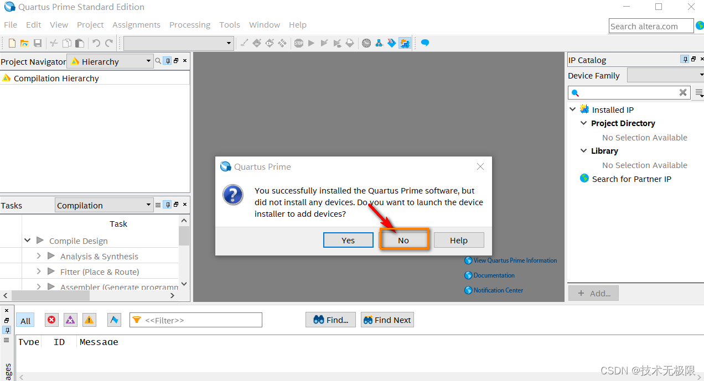Viewport: 704px width, 381px height.
Task: Click Help in the Quartus Prime dialog
Action: [459, 240]
